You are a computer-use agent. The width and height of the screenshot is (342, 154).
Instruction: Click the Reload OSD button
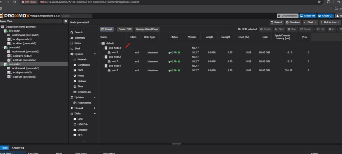[107, 29]
